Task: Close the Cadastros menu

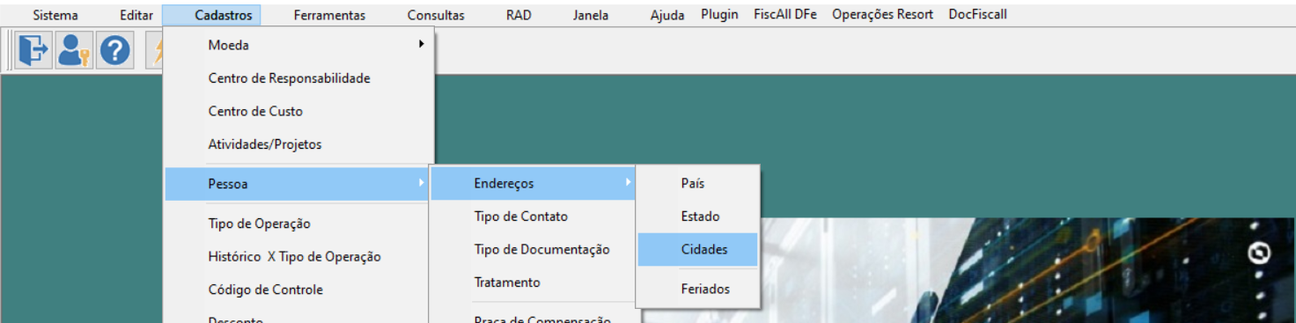Action: [x=224, y=15]
